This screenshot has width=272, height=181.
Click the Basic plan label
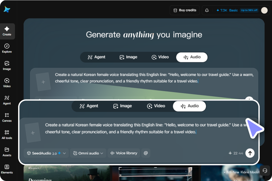(x=233, y=10)
